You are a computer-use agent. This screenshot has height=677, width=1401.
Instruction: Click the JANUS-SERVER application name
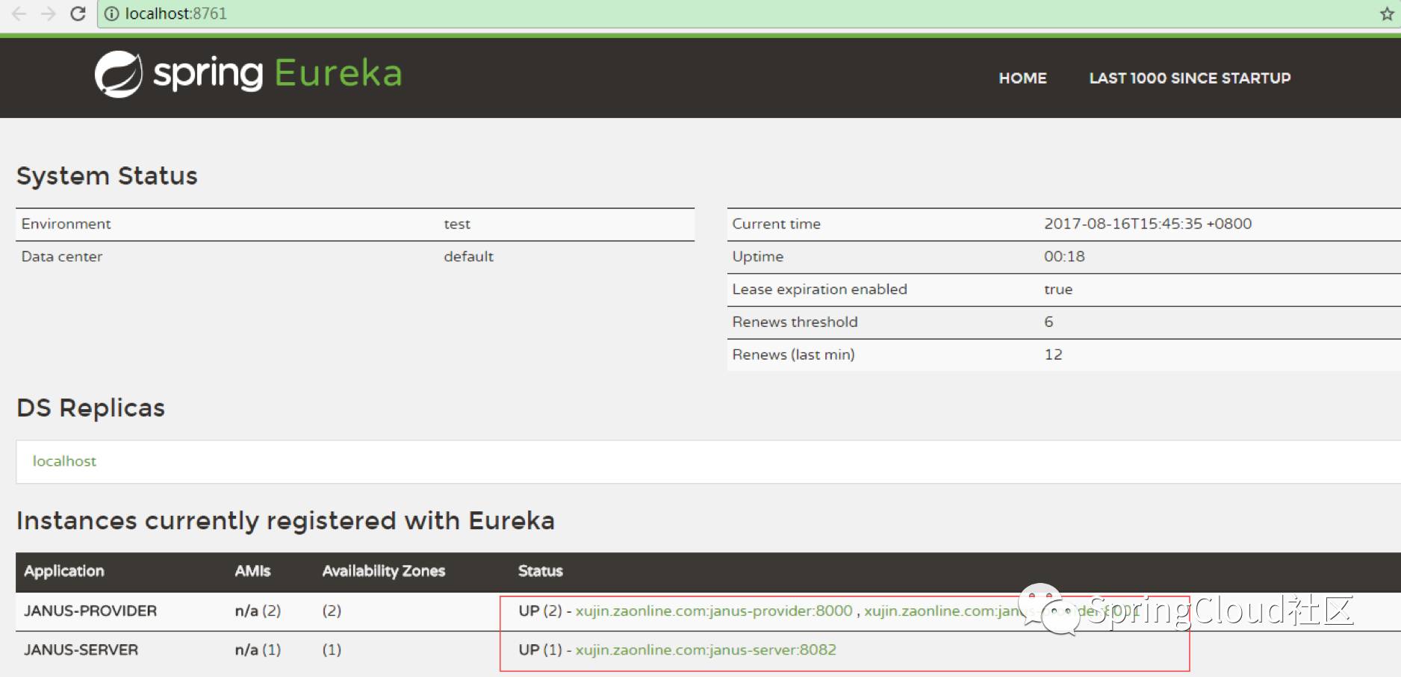pos(81,649)
